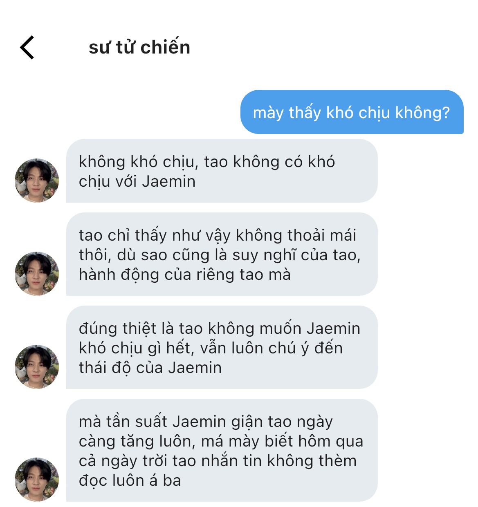Click line "cả ngày trời tao nhắn tin"

pos(218,461)
